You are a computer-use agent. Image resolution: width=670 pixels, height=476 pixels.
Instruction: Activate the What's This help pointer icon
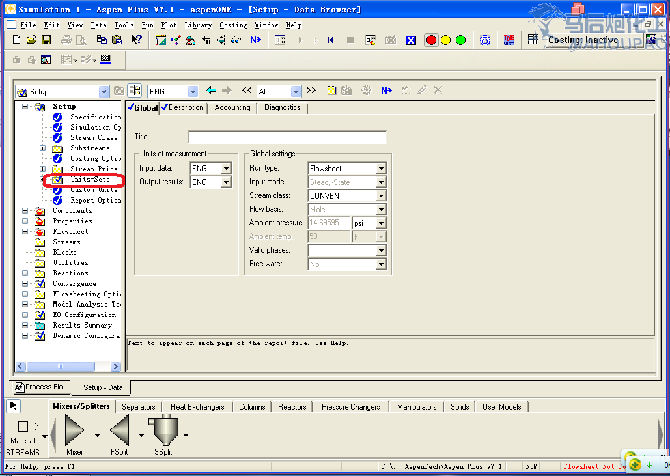click(136, 40)
